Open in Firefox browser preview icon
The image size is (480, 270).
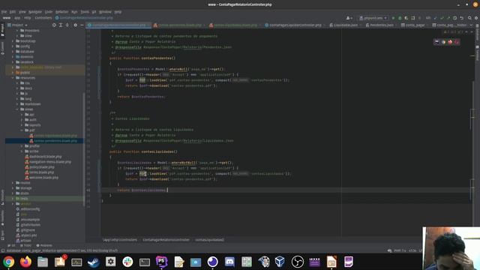pyautogui.click(x=450, y=42)
